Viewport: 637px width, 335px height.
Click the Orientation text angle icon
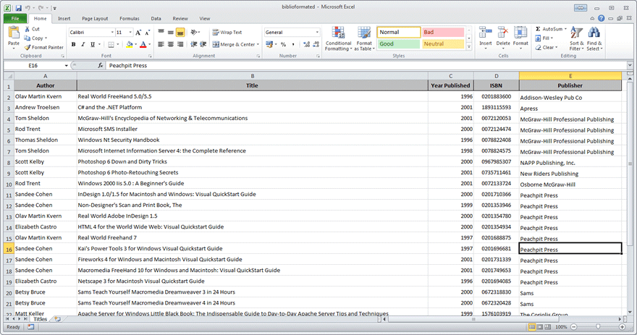[x=194, y=32]
